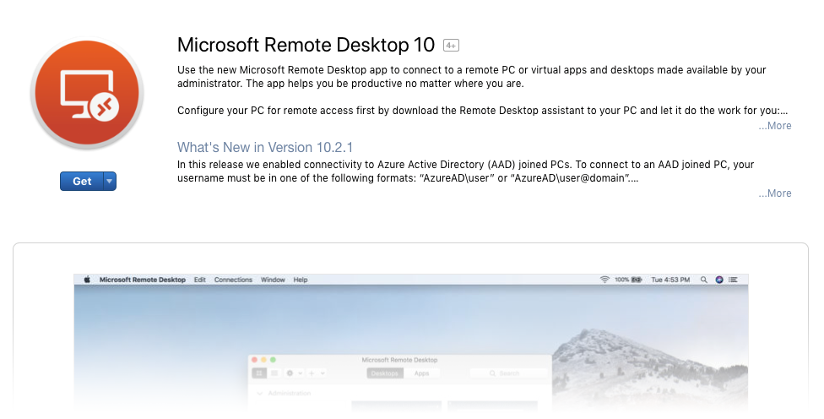824x419 pixels.
Task: Expand What's New notes with More
Action: point(774,193)
